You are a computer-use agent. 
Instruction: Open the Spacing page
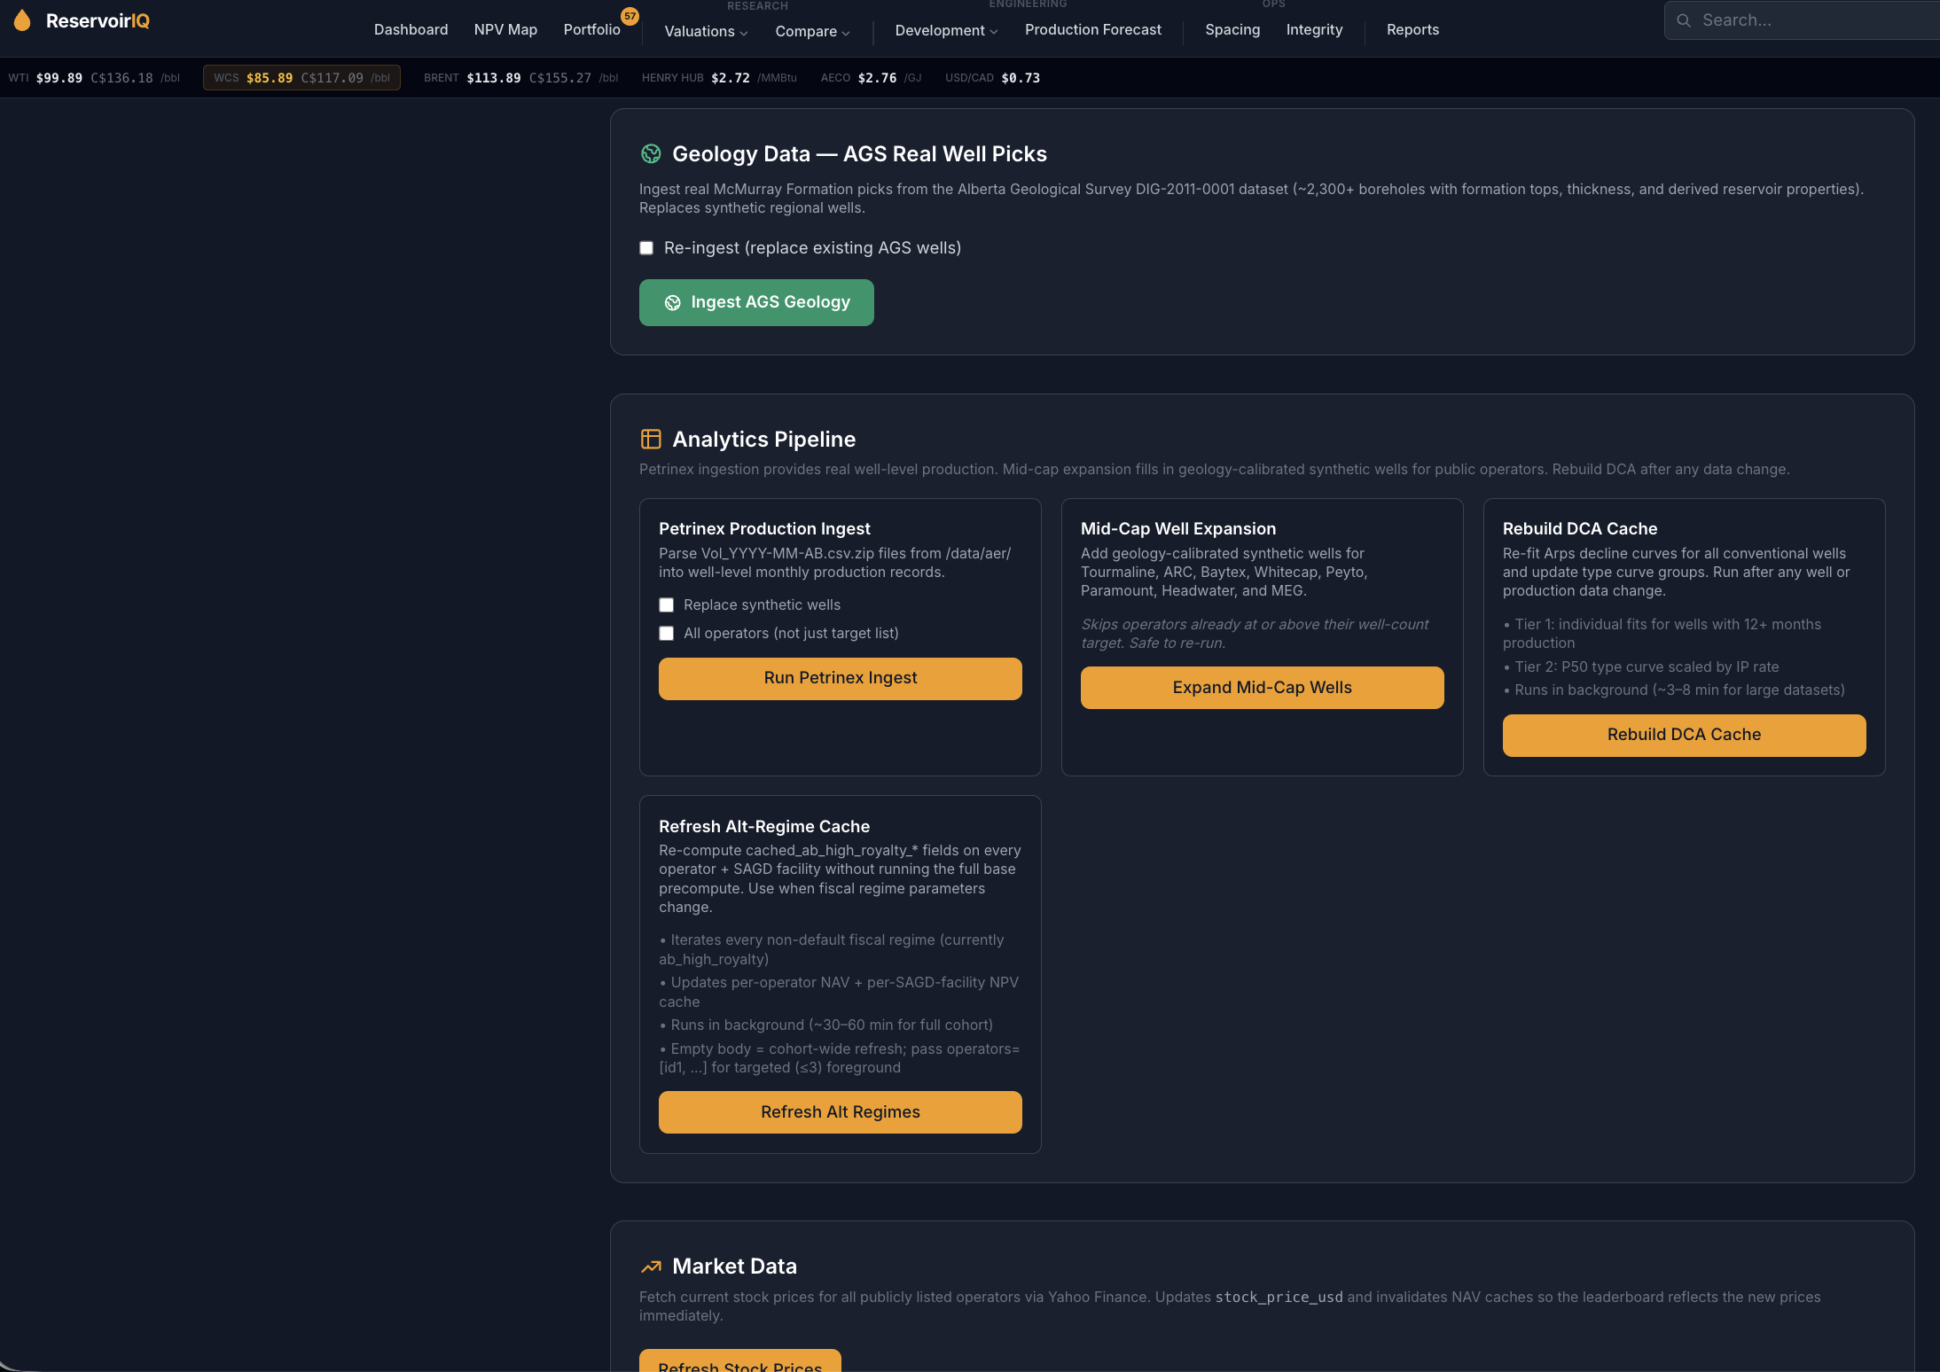coord(1232,30)
